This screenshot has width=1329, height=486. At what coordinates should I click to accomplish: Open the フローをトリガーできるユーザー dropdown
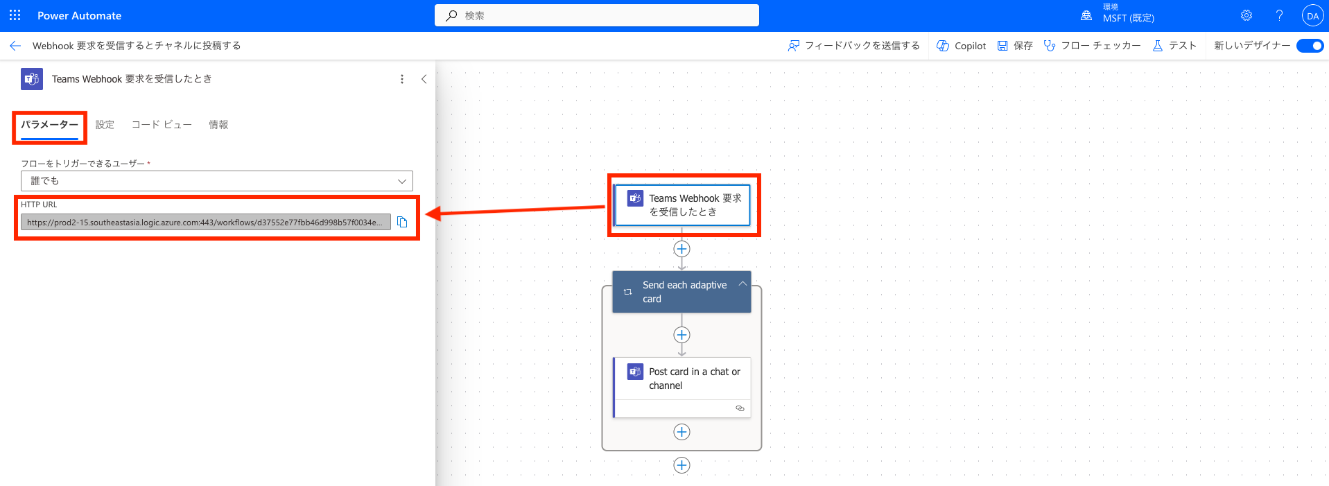[x=217, y=181]
